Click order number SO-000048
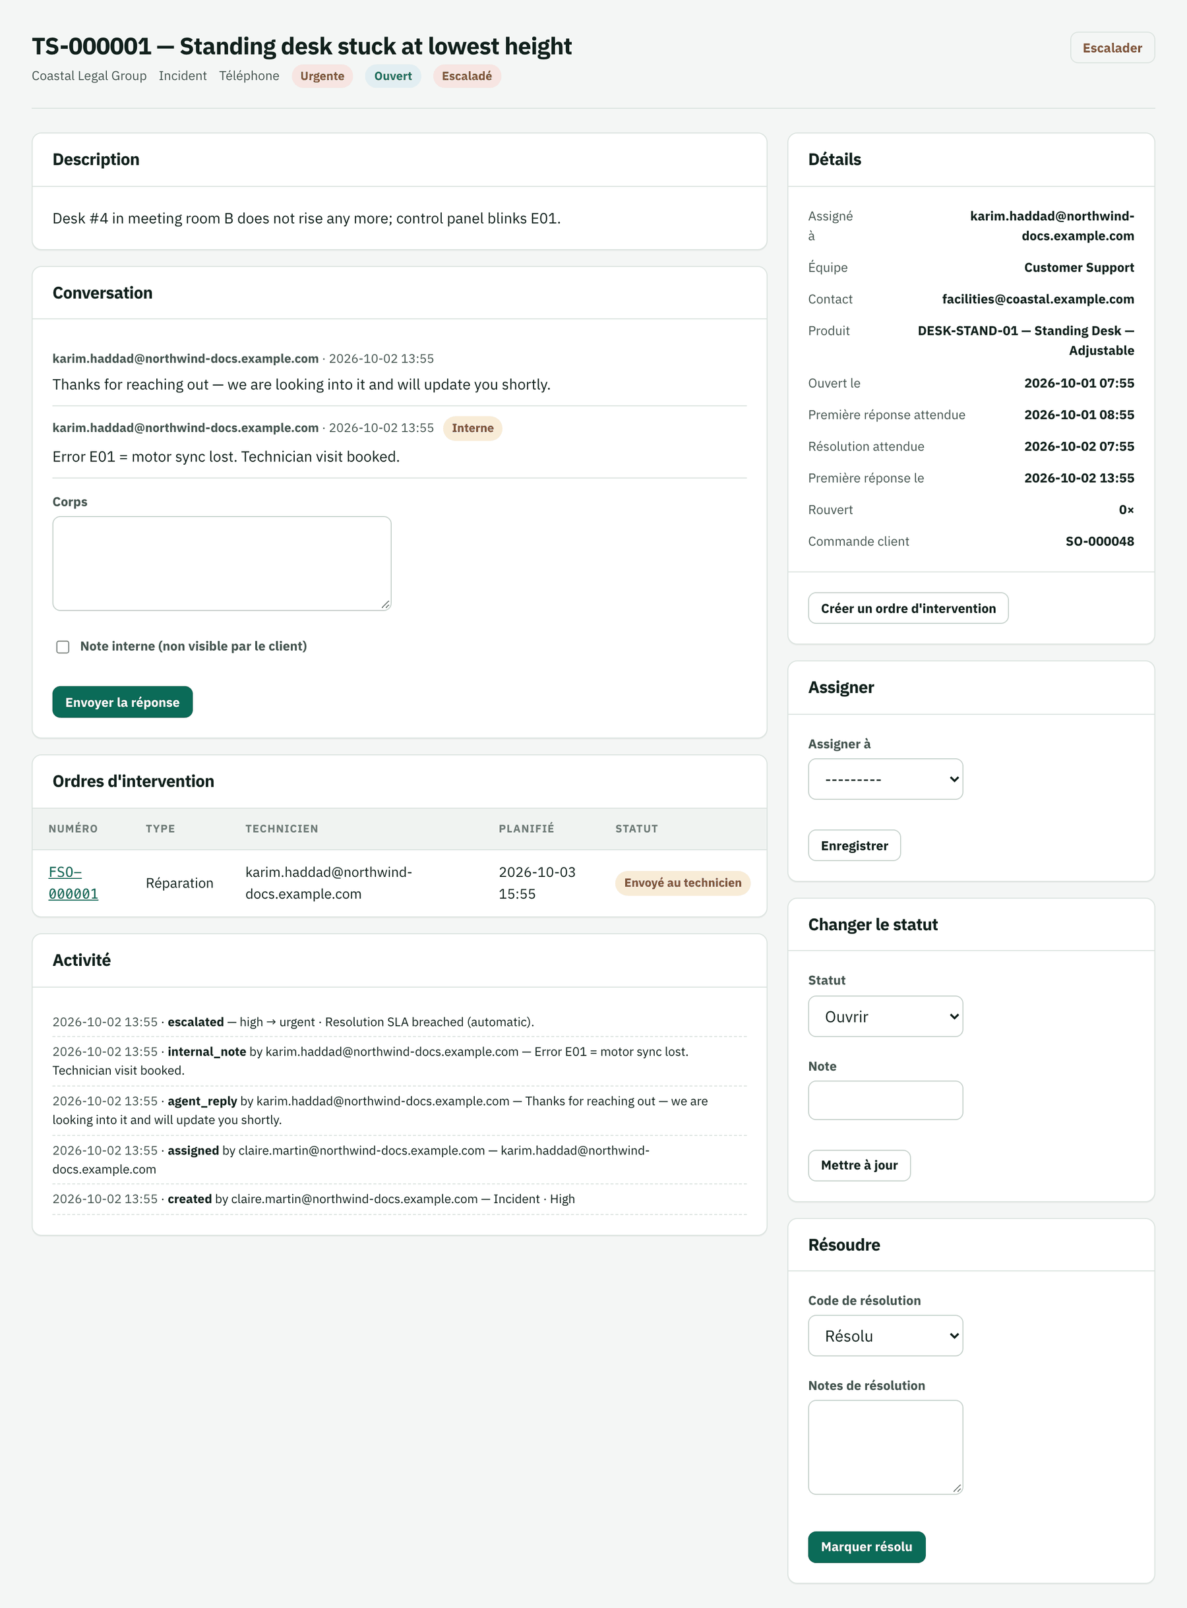The height and width of the screenshot is (1608, 1187). [1099, 541]
